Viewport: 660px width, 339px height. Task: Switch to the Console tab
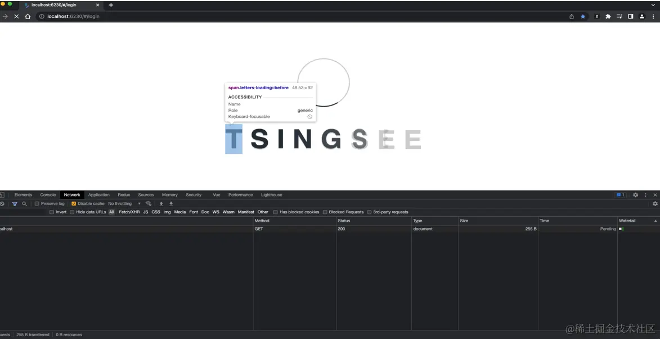[48, 195]
